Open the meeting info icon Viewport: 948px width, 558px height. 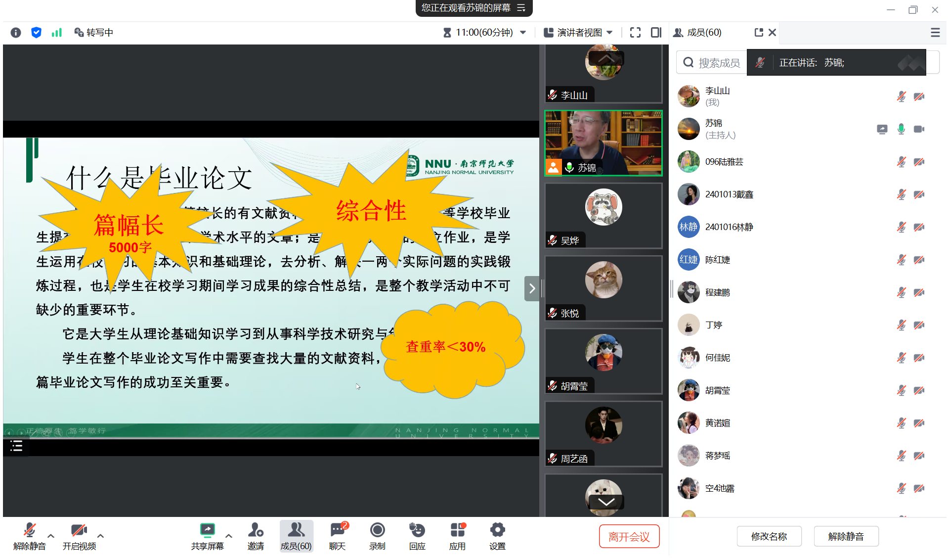click(x=16, y=33)
